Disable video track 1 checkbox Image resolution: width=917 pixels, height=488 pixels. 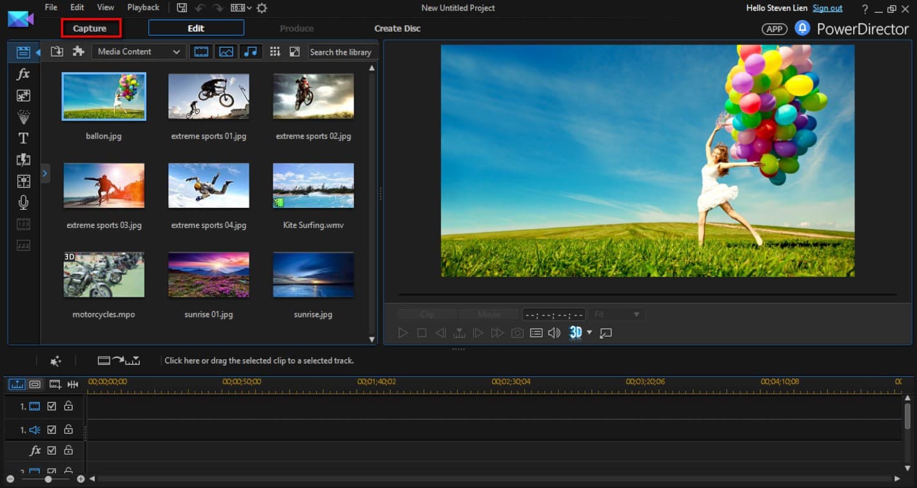pyautogui.click(x=52, y=406)
